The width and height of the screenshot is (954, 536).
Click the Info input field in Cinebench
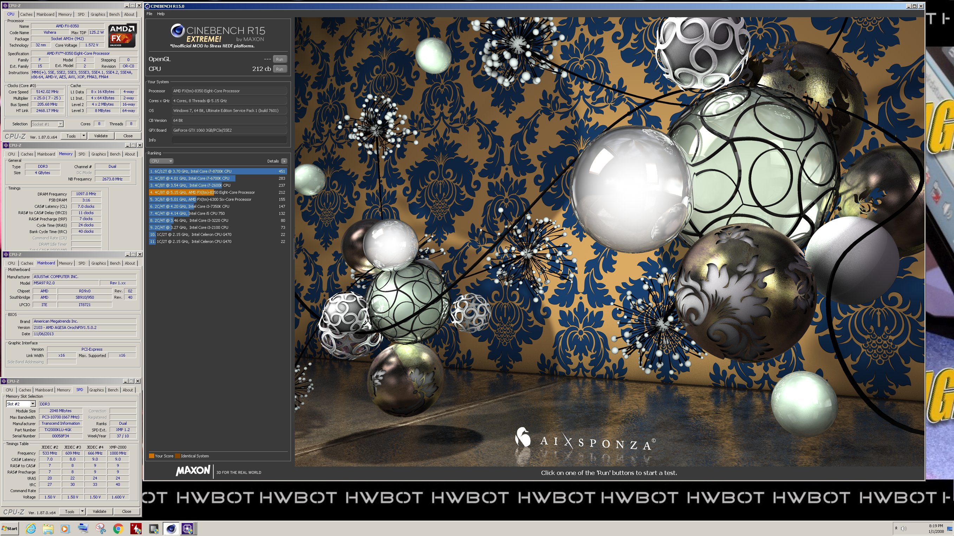point(229,140)
